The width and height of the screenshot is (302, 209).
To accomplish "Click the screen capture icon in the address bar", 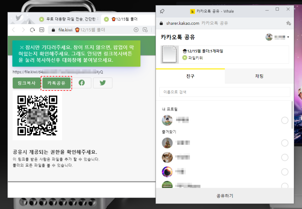I will 145,30.
